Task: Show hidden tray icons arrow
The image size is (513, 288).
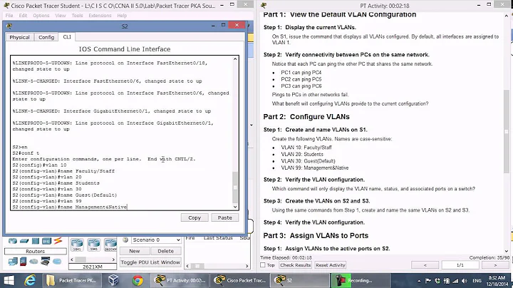Action: (419, 281)
